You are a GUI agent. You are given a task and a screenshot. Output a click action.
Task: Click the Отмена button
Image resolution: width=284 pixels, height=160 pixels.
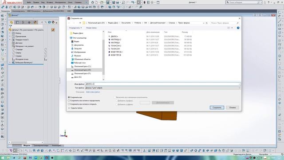click(x=233, y=108)
